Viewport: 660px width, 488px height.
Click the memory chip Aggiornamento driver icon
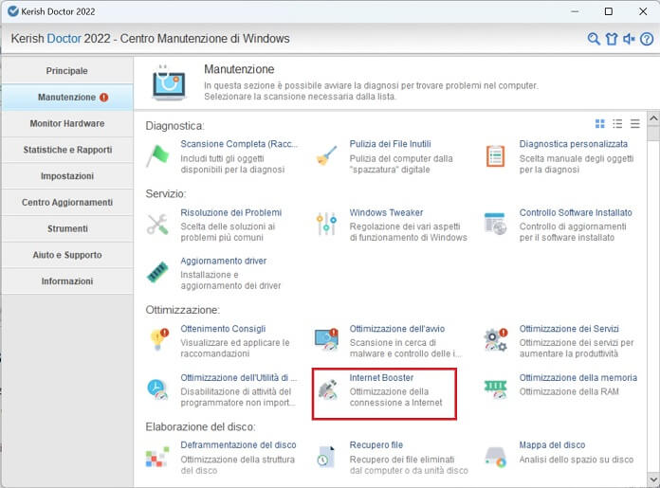click(157, 272)
